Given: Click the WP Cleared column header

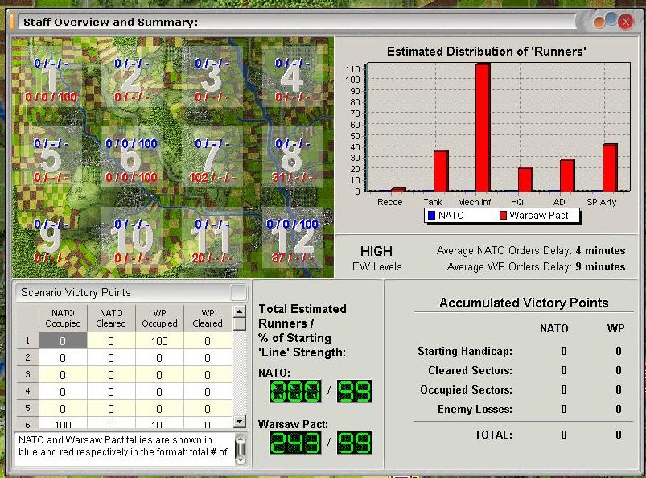Looking at the screenshot, I should 208,318.
